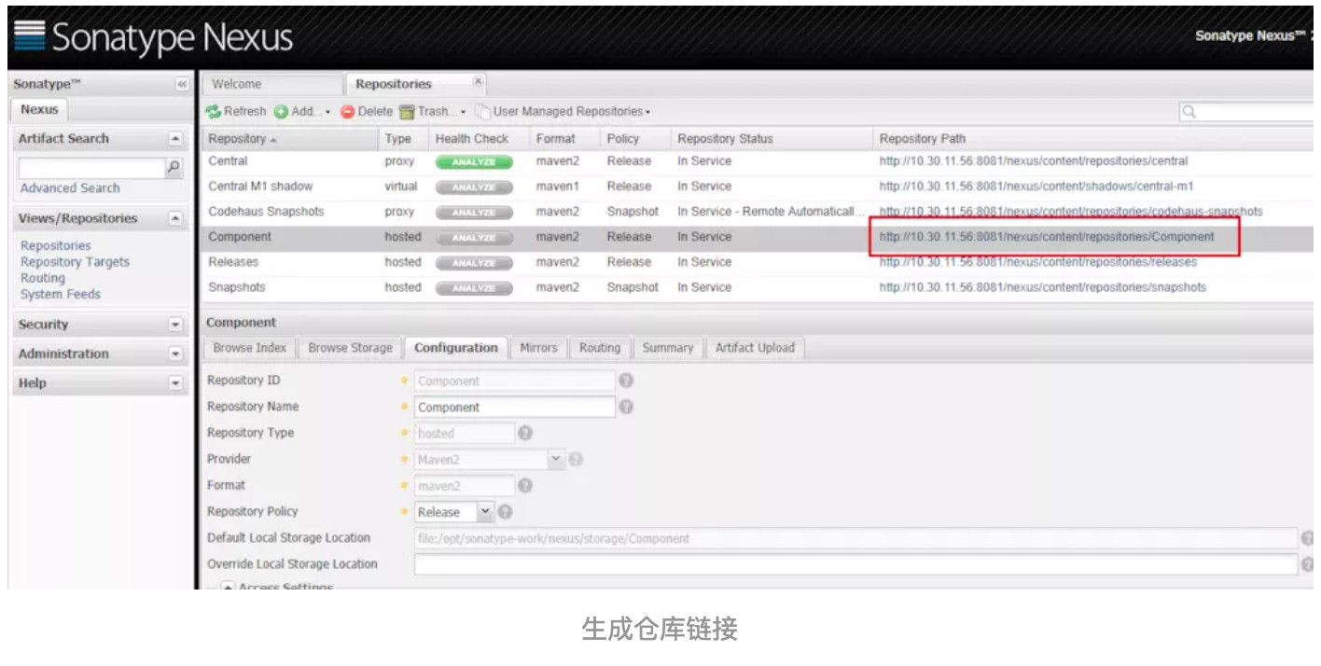
Task: Refresh the repositories list
Action: point(236,111)
